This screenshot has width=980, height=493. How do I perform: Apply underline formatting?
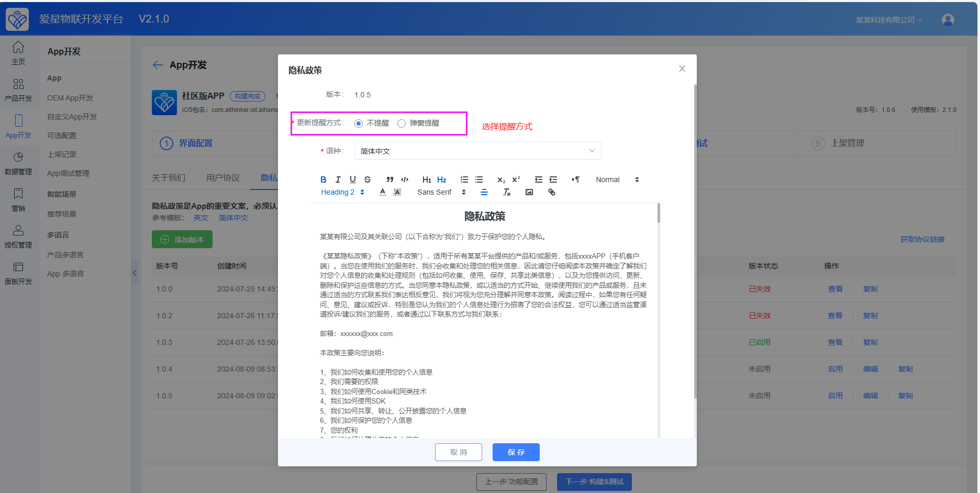pyautogui.click(x=352, y=180)
